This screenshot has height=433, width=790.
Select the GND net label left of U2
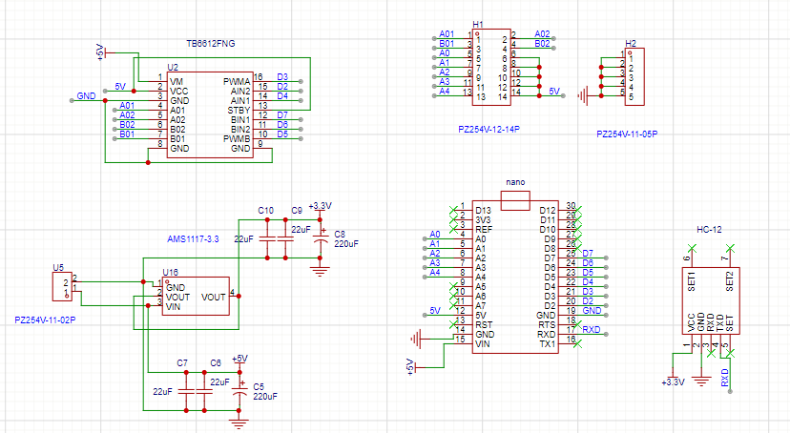coord(86,97)
